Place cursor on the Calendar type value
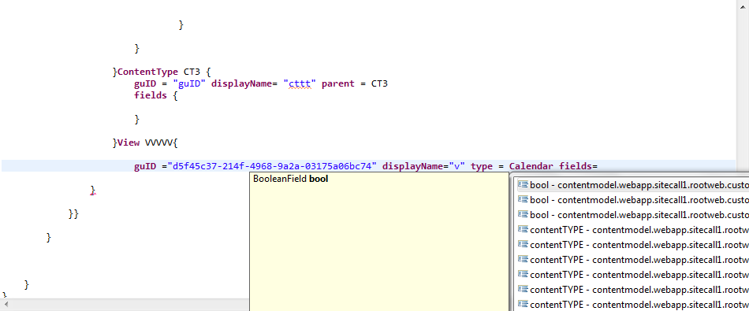The width and height of the screenshot is (749, 311). [x=531, y=166]
